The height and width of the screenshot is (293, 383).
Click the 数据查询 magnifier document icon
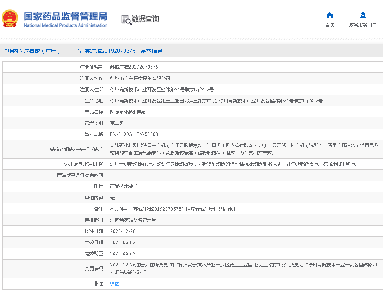click(126, 19)
